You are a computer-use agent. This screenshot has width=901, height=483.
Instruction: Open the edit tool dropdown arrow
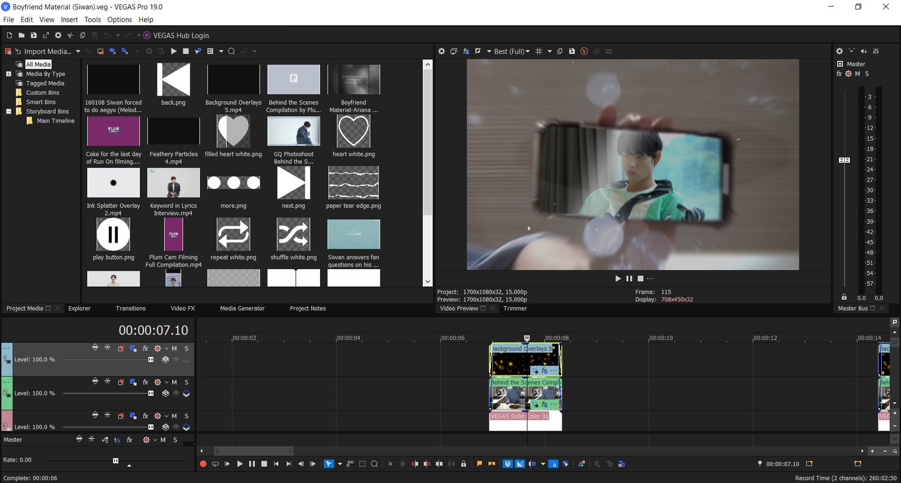point(339,464)
